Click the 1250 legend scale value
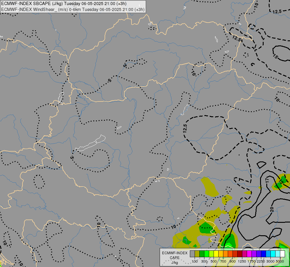 click(242, 261)
